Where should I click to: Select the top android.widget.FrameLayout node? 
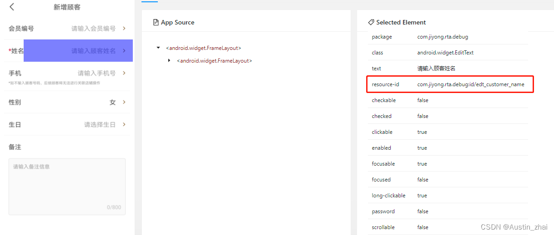[203, 48]
